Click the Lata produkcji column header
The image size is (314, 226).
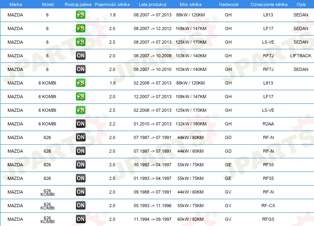pyautogui.click(x=153, y=4)
